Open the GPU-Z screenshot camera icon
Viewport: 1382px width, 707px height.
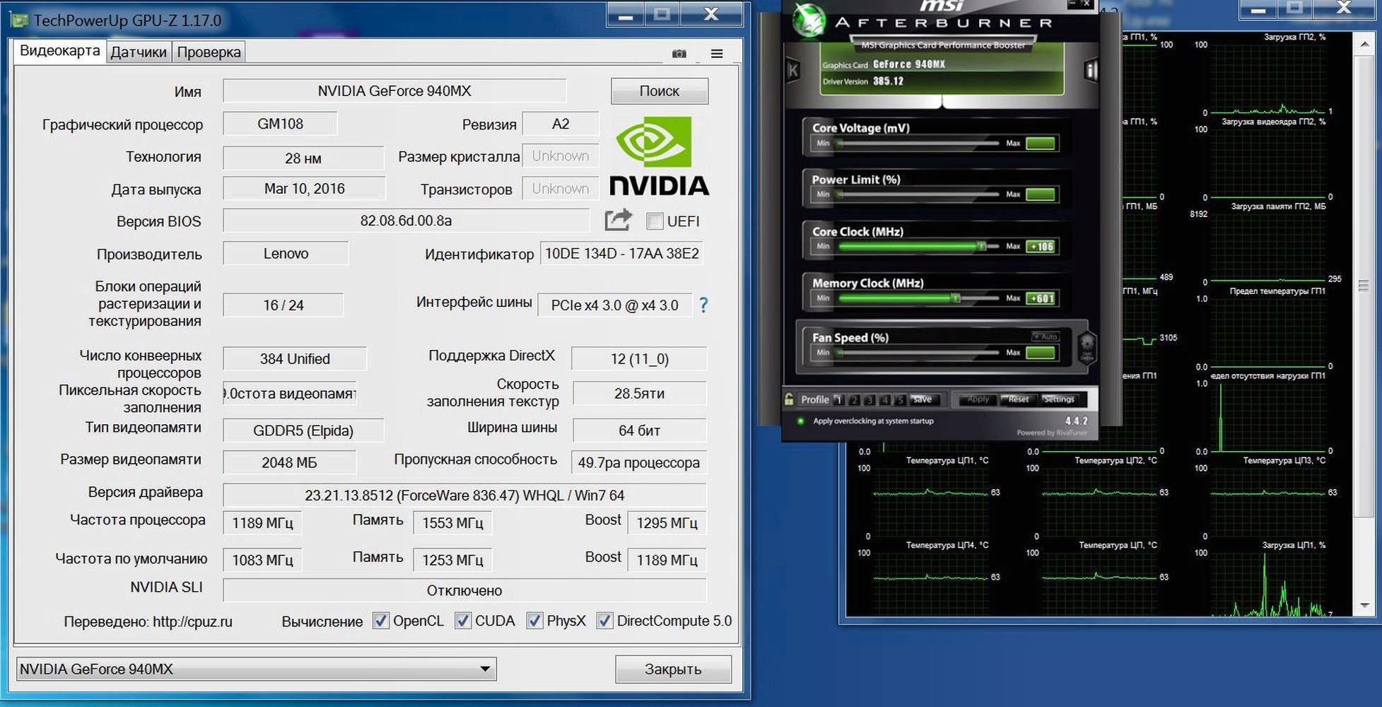click(679, 54)
